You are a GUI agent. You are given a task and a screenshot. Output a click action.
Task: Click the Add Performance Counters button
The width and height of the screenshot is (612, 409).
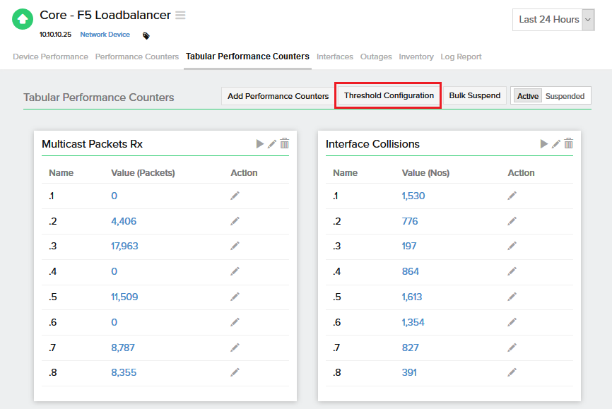[x=278, y=96]
